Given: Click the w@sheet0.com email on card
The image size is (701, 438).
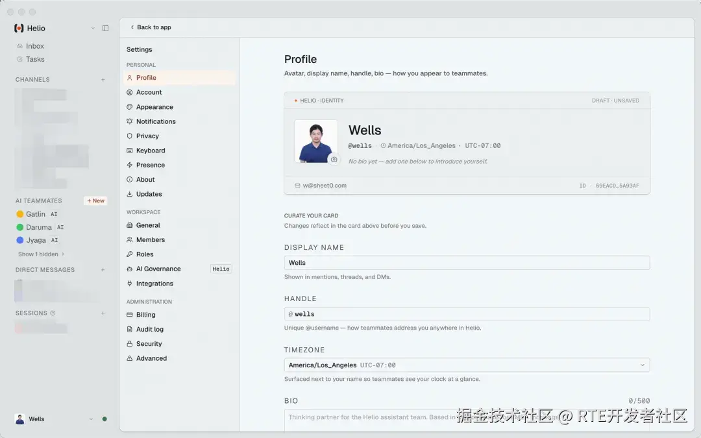Looking at the screenshot, I should pyautogui.click(x=325, y=186).
